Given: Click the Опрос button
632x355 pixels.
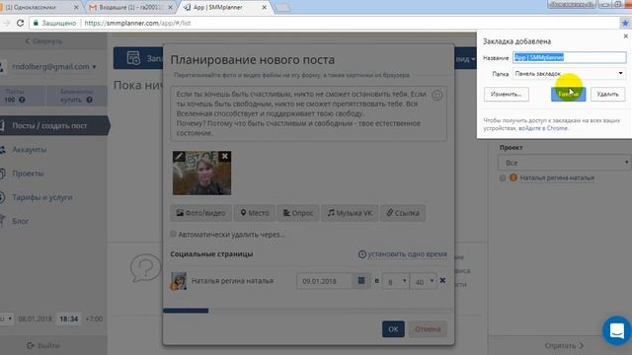Looking at the screenshot, I should 298,213.
